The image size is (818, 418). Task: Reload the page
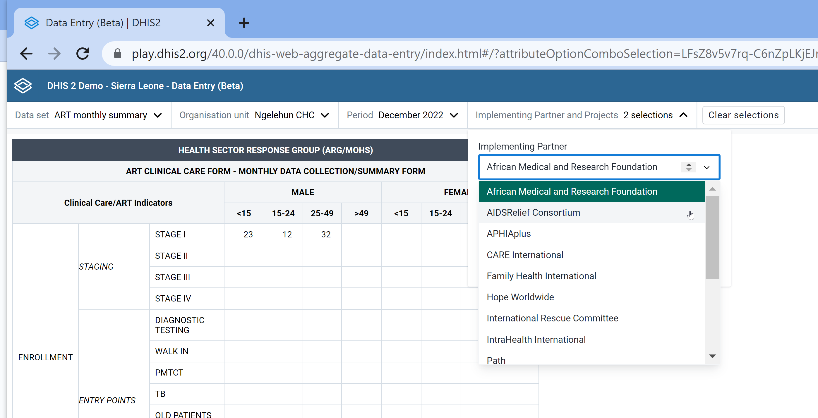click(83, 54)
